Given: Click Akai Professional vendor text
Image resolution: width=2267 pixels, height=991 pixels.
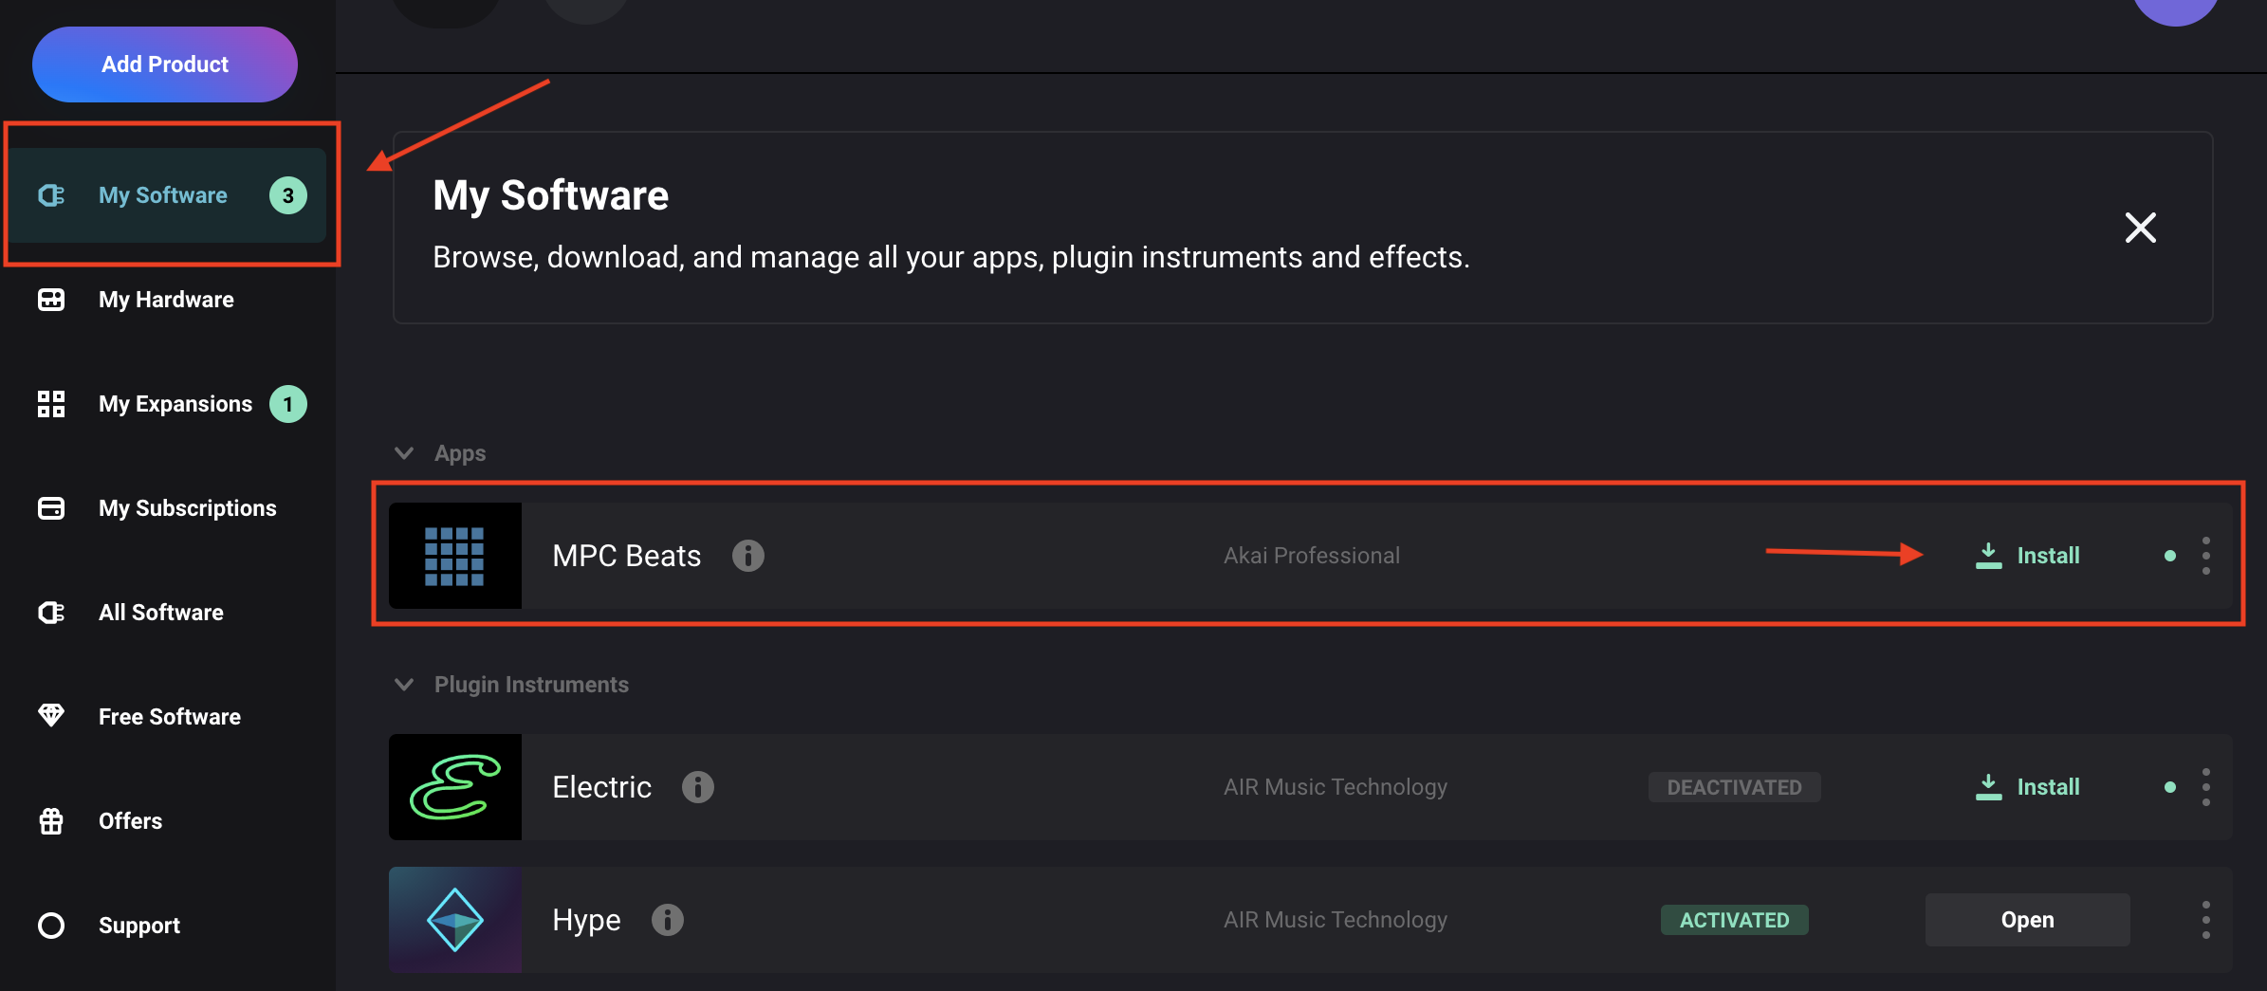Looking at the screenshot, I should click(1312, 556).
